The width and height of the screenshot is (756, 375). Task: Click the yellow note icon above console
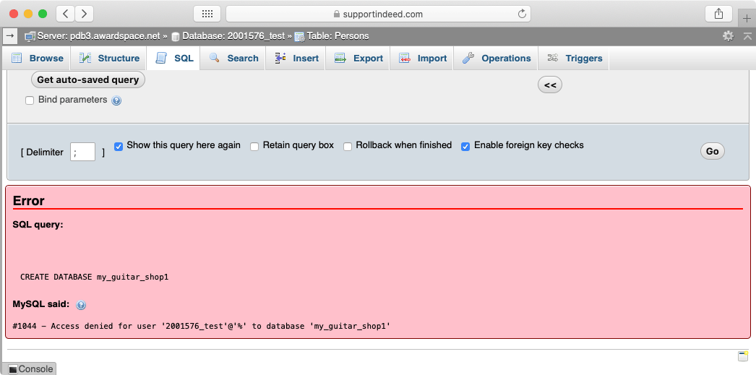[742, 355]
